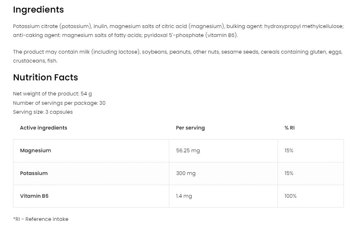Image resolution: width=361 pixels, height=229 pixels.
Task: Click the serving size 3 capsules line
Action: click(x=43, y=112)
